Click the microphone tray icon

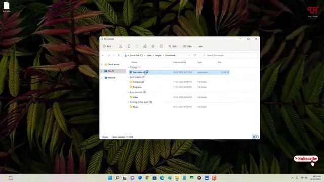point(297,178)
